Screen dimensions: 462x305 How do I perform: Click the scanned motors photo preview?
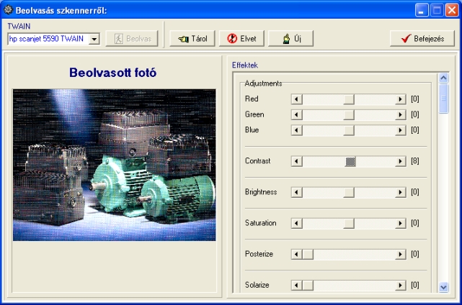point(115,165)
